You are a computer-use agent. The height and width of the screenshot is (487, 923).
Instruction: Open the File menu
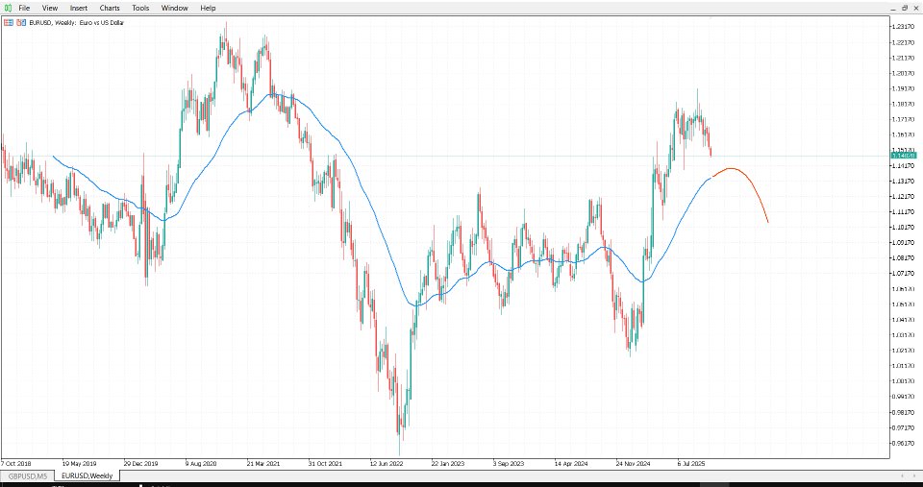point(23,8)
